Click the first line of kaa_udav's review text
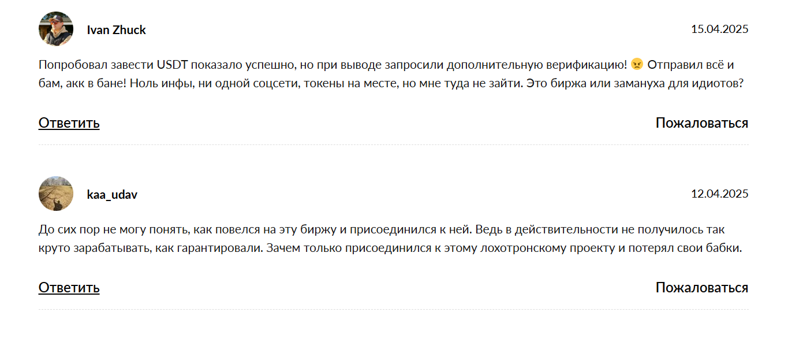This screenshot has height=338, width=788. [382, 230]
